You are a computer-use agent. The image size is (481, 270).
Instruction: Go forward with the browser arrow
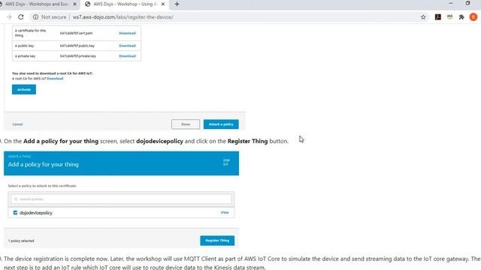(9, 17)
